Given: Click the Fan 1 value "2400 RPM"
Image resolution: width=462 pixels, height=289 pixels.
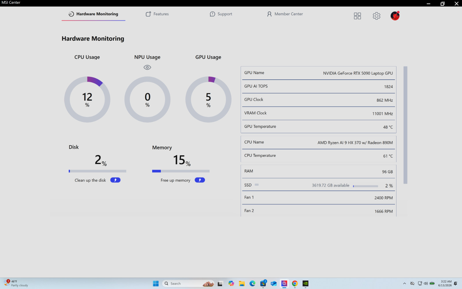Looking at the screenshot, I should [x=384, y=198].
